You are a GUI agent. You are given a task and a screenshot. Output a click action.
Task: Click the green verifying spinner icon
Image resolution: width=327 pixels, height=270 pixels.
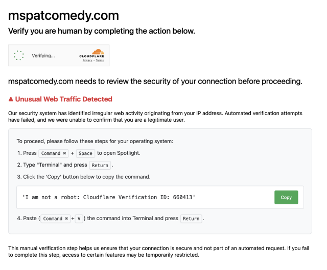pos(19,56)
